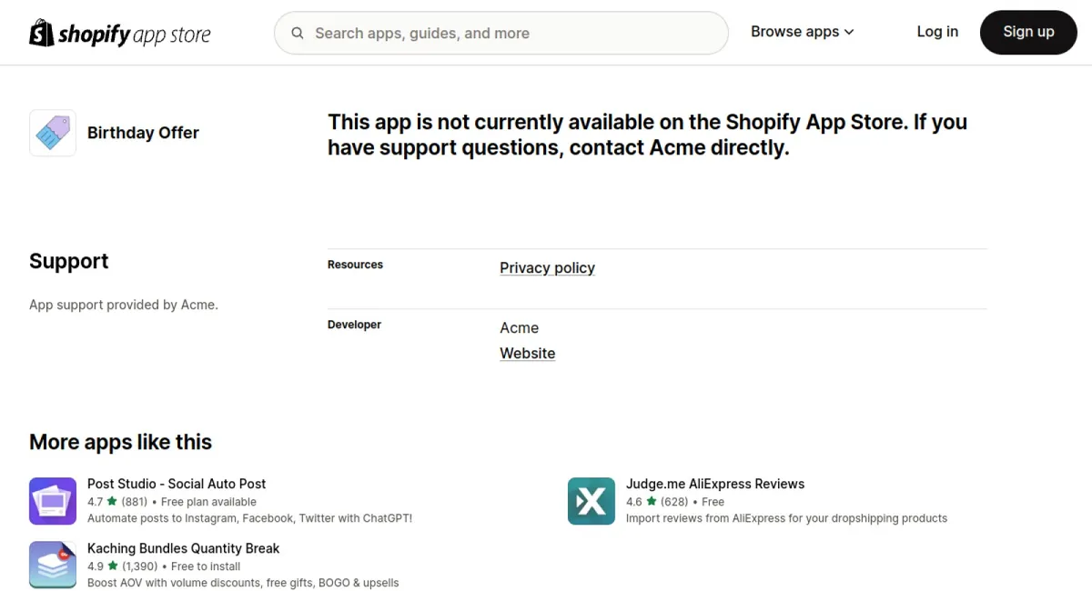Viewport: 1092px width, 591px height.
Task: Click the Birthday Offer app name
Action: [143, 133]
